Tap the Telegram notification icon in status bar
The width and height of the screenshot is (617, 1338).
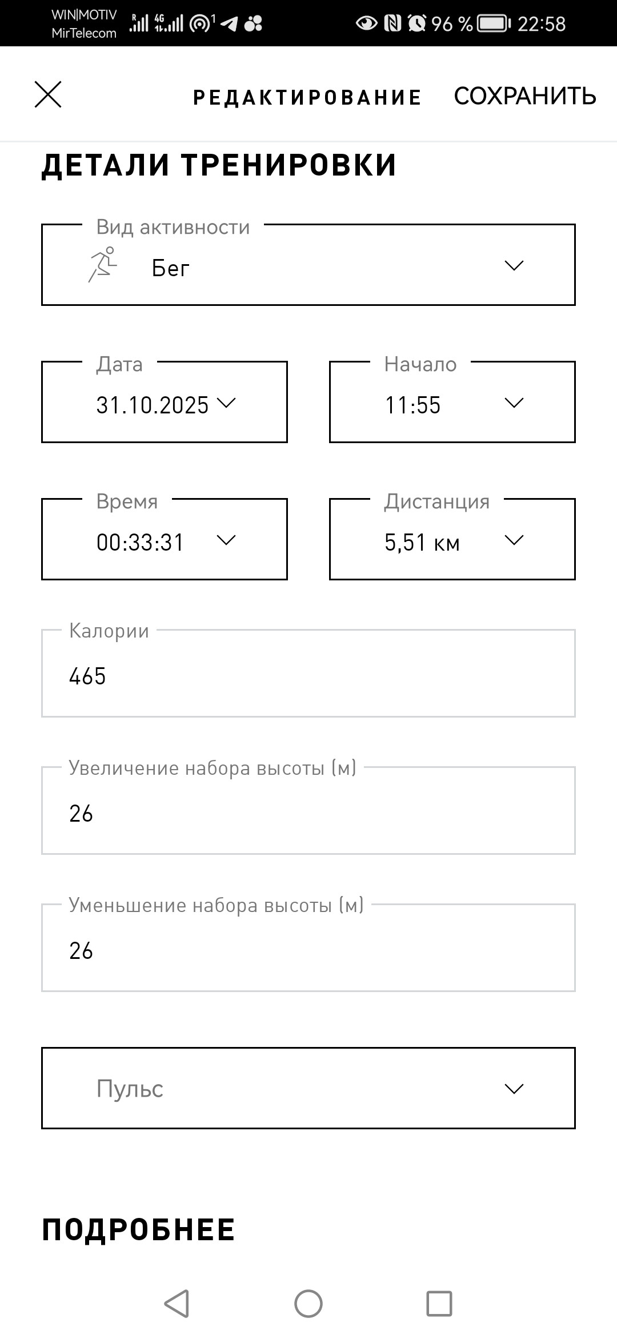[229, 23]
